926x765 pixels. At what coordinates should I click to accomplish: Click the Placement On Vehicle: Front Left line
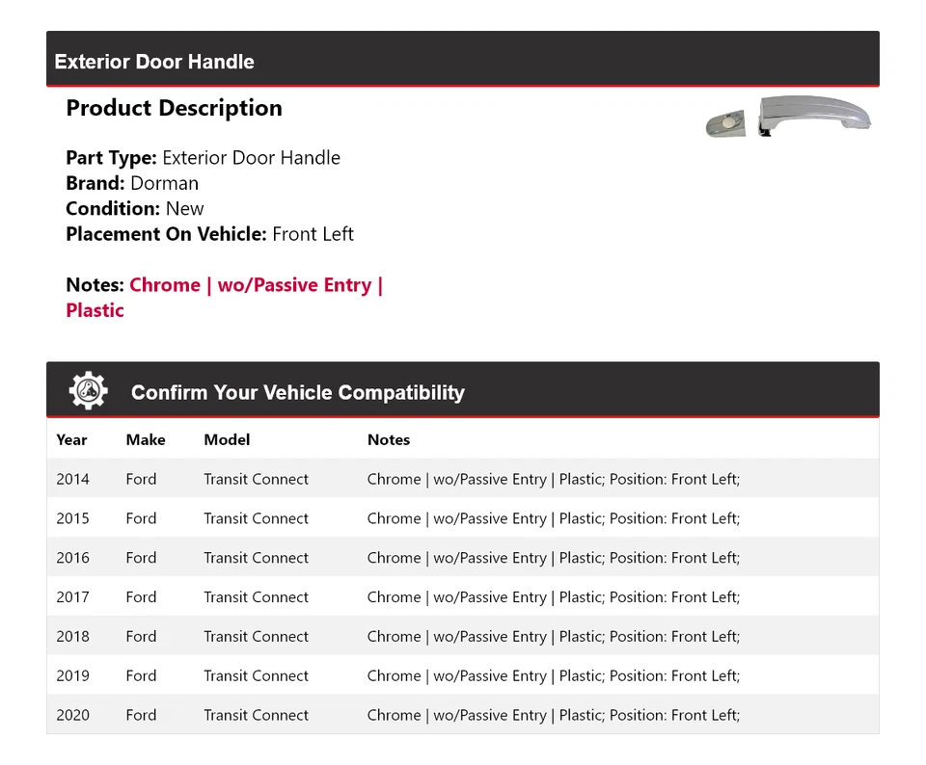[209, 233]
